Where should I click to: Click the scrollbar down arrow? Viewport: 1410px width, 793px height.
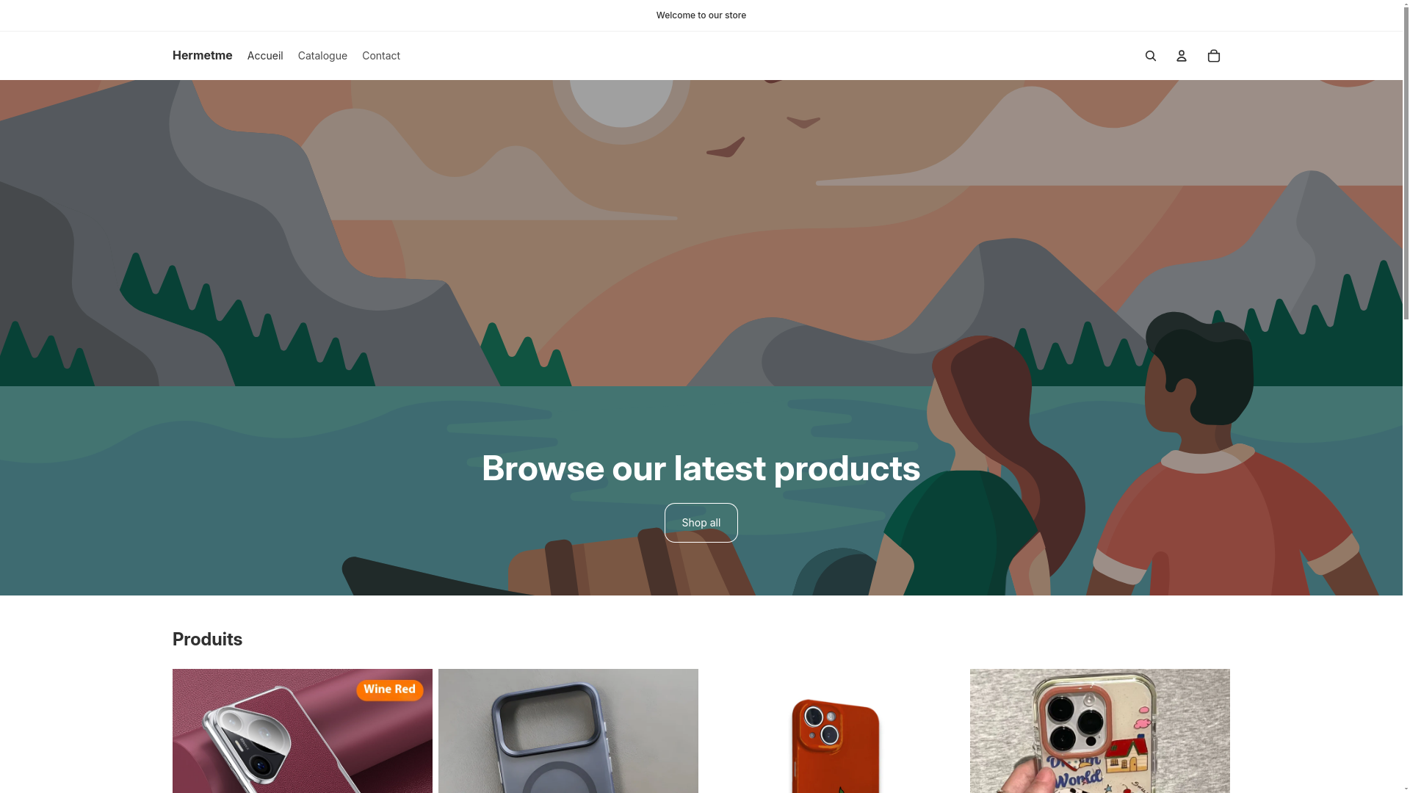click(x=1406, y=788)
